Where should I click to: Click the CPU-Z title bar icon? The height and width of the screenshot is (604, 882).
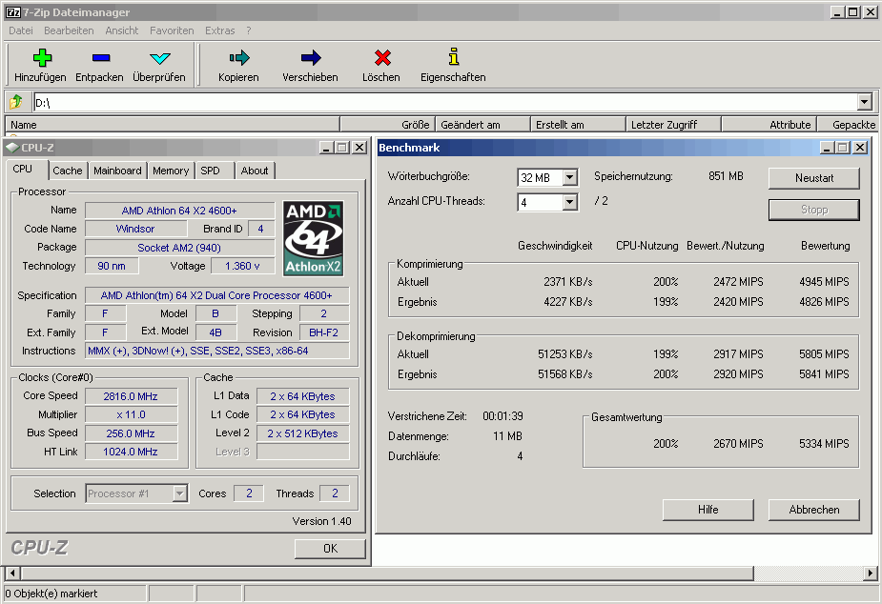pyautogui.click(x=11, y=148)
